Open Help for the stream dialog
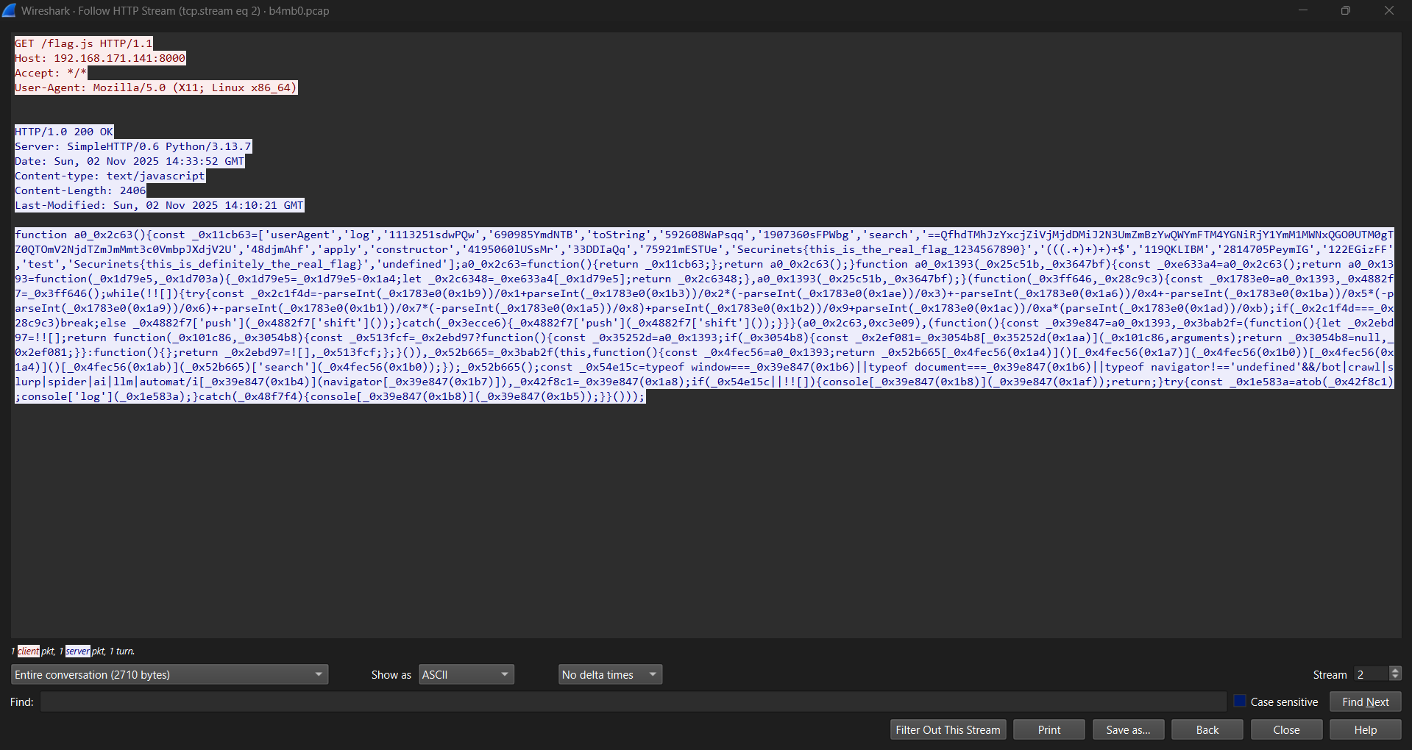The image size is (1412, 750). click(1365, 729)
